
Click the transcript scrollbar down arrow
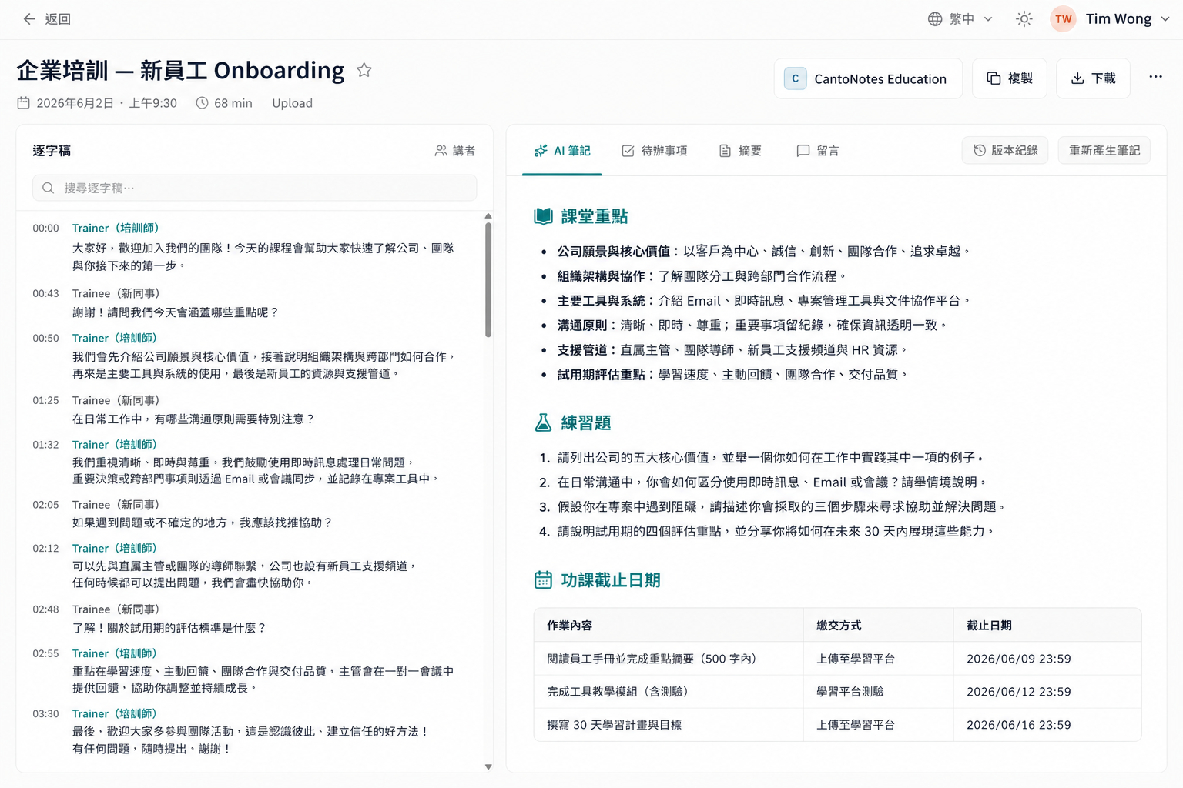pyautogui.click(x=488, y=766)
